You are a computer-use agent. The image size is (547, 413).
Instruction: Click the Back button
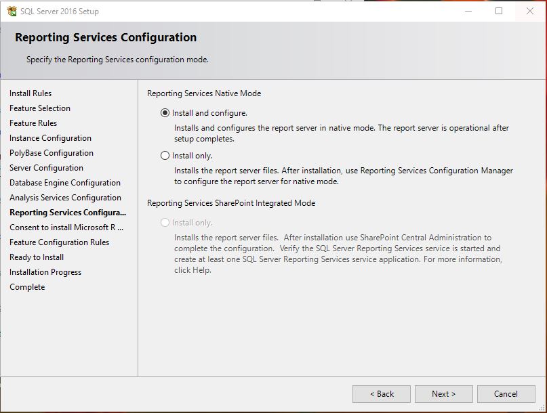click(383, 393)
